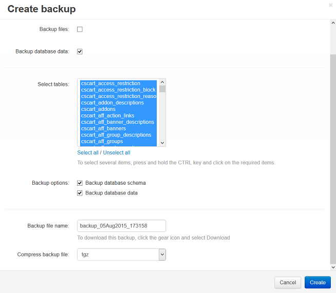336x293 pixels.
Task: Select cscart_aff_group_descriptions table
Action: click(119, 135)
